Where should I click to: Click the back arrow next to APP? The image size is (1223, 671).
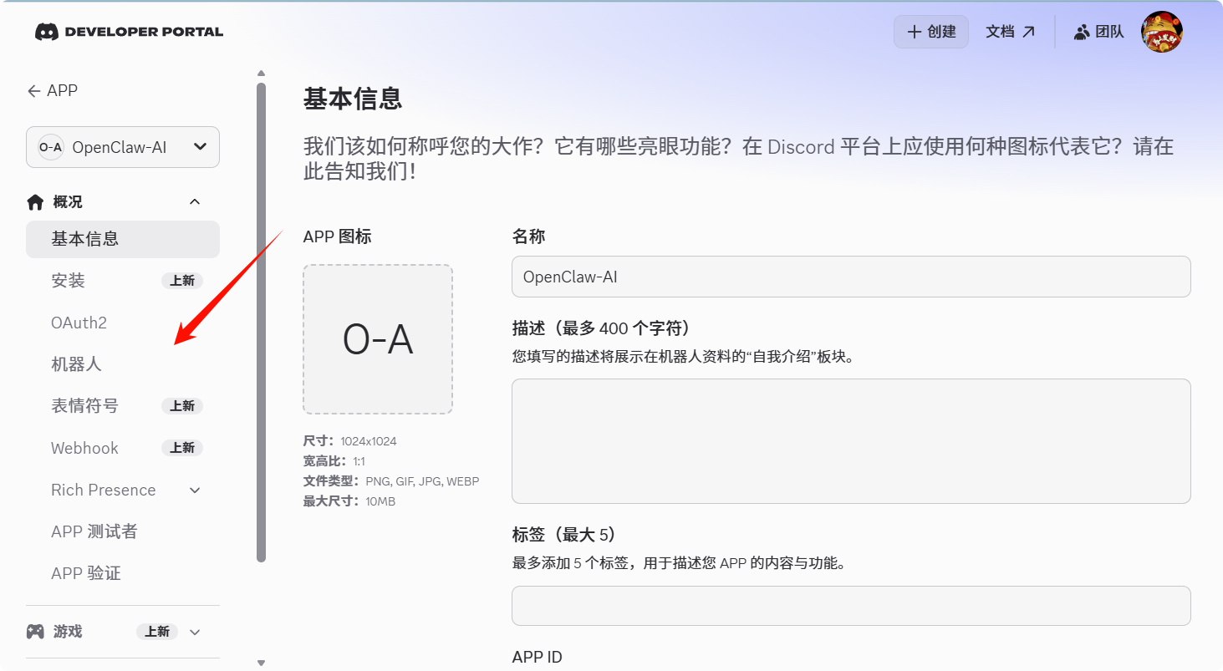pos(33,91)
